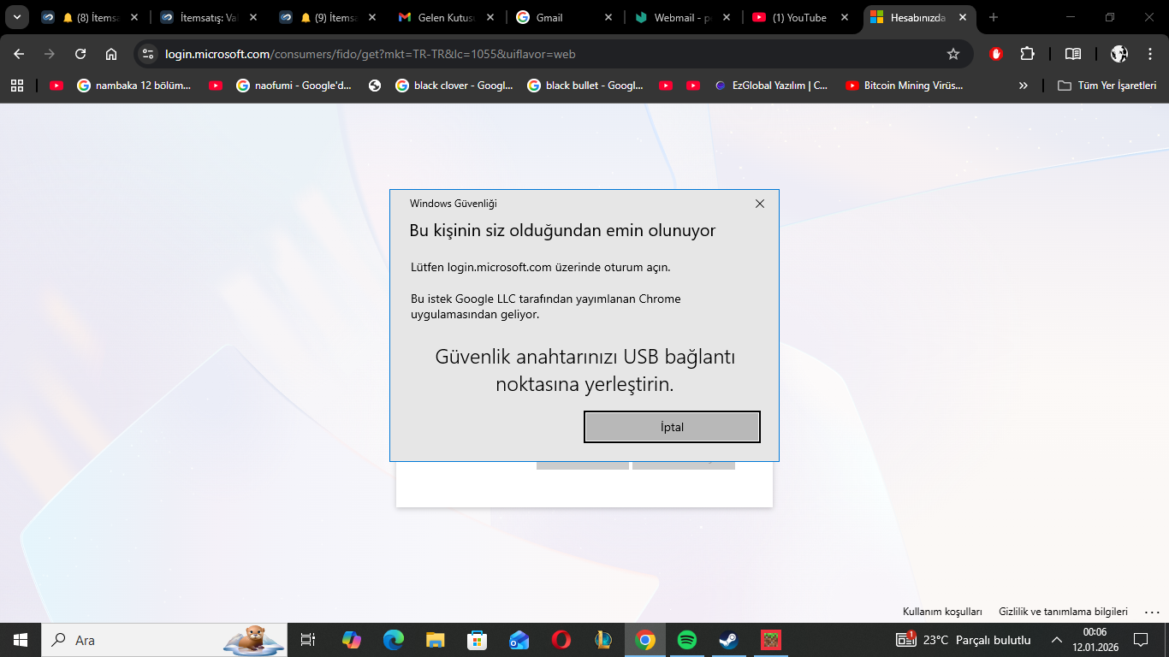This screenshot has height=657, width=1169.
Task: Open Opera browser from the taskbar
Action: [x=561, y=640]
